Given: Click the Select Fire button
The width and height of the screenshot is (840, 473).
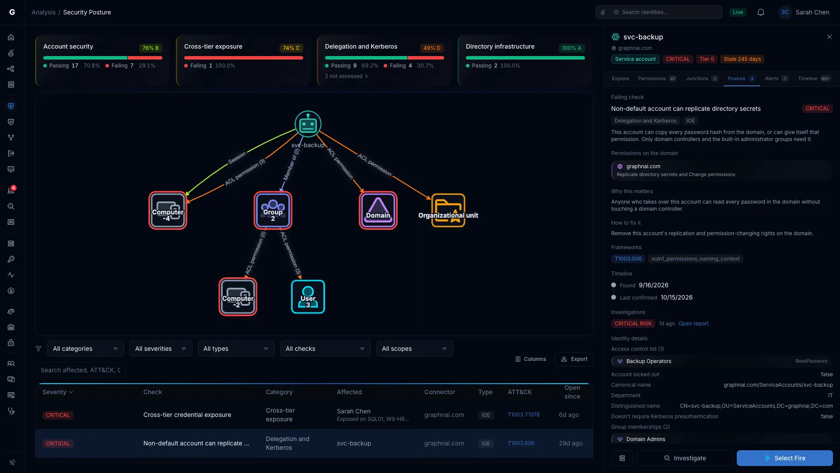Looking at the screenshot, I should [x=785, y=458].
